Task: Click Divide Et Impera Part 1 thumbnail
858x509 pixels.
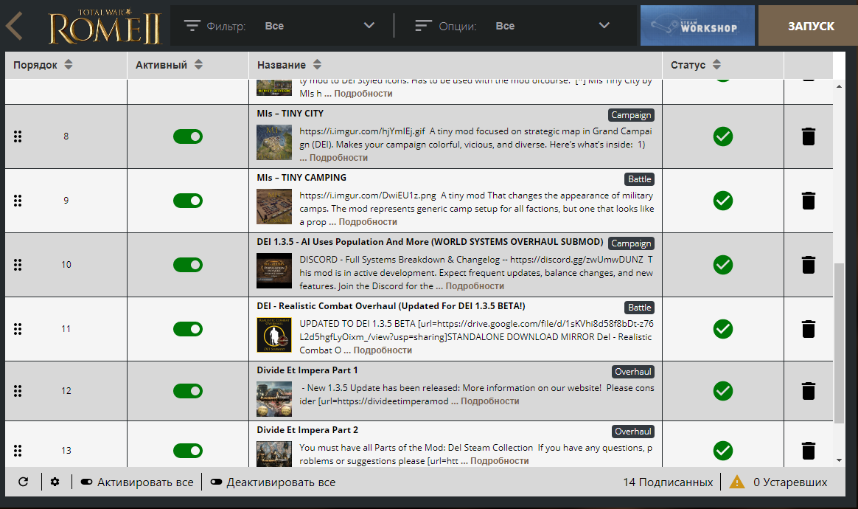Action: point(274,399)
